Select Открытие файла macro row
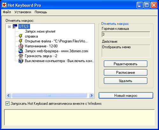159x130 pixels. 56,41
